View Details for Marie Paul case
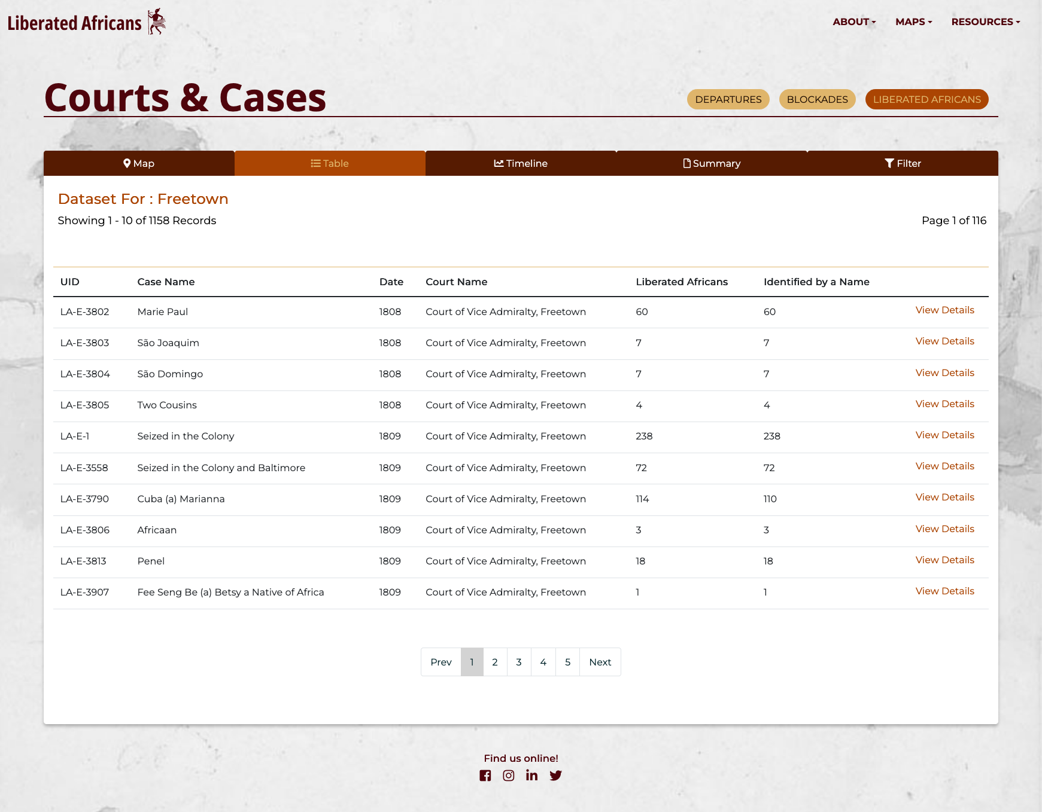This screenshot has height=812, width=1042. click(944, 310)
